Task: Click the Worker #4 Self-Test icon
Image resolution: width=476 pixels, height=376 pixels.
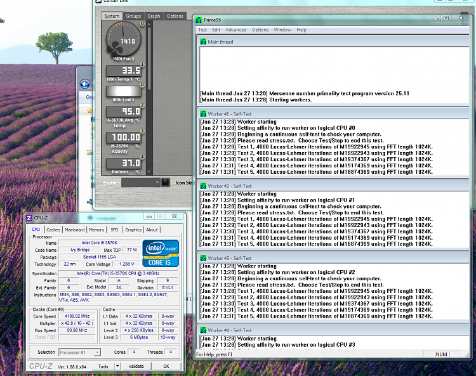Action: click(203, 330)
